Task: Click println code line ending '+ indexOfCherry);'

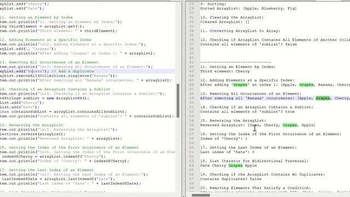Action: (65, 161)
